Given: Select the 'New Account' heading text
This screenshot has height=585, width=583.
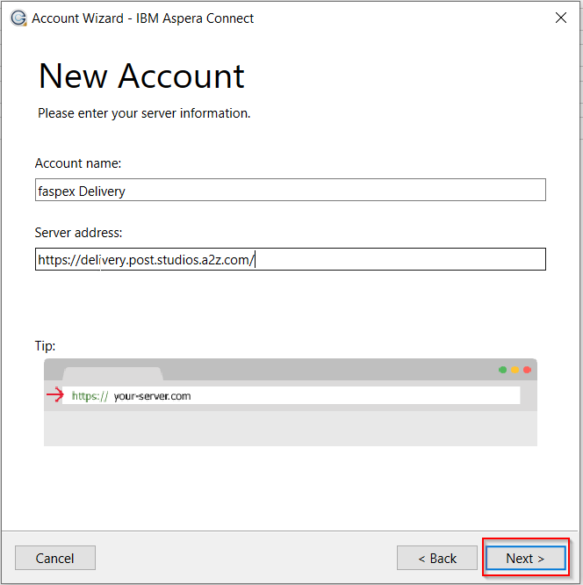Looking at the screenshot, I should 141,76.
